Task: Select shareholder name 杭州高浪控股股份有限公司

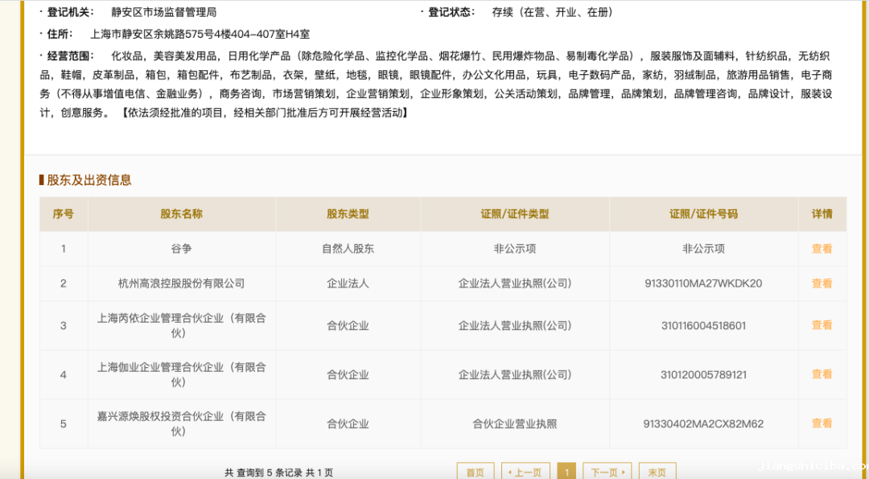Action: [x=182, y=283]
